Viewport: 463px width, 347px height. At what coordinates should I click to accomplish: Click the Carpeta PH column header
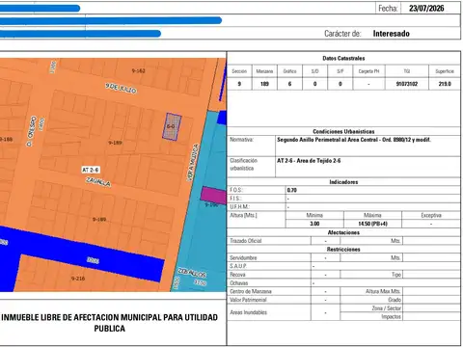click(368, 71)
